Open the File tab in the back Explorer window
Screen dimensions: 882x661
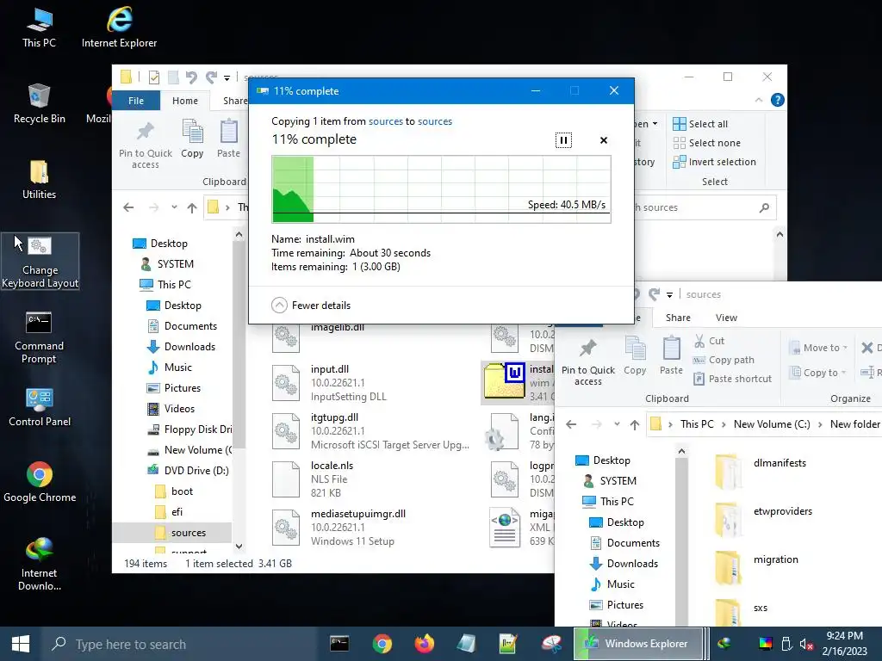pos(136,101)
